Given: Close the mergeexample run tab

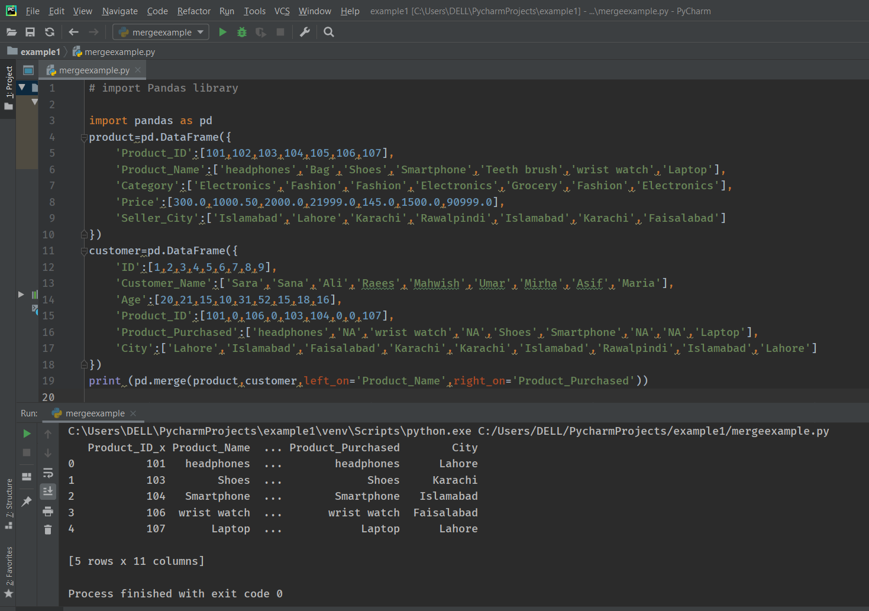Looking at the screenshot, I should pyautogui.click(x=133, y=413).
